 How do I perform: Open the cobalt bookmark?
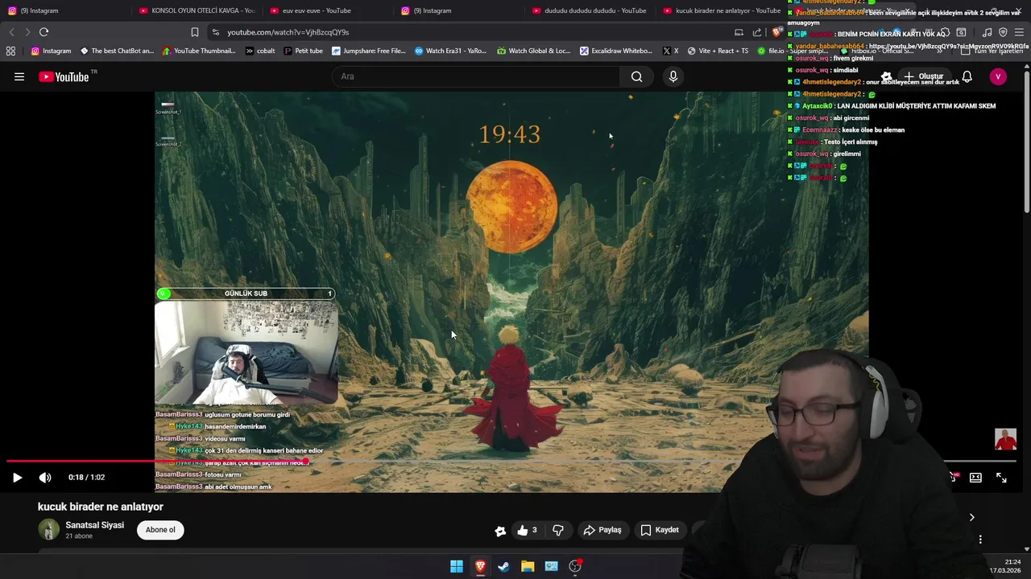click(260, 51)
